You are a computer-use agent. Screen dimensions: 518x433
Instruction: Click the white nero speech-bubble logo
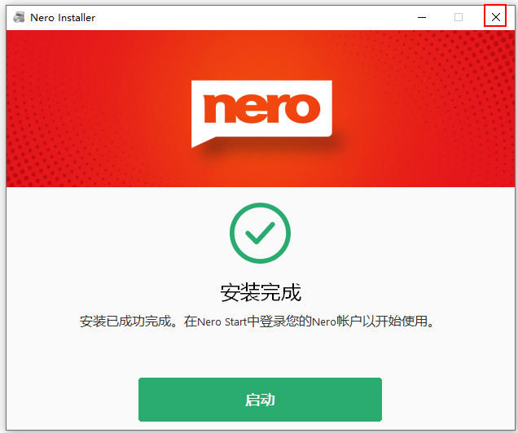(261, 113)
